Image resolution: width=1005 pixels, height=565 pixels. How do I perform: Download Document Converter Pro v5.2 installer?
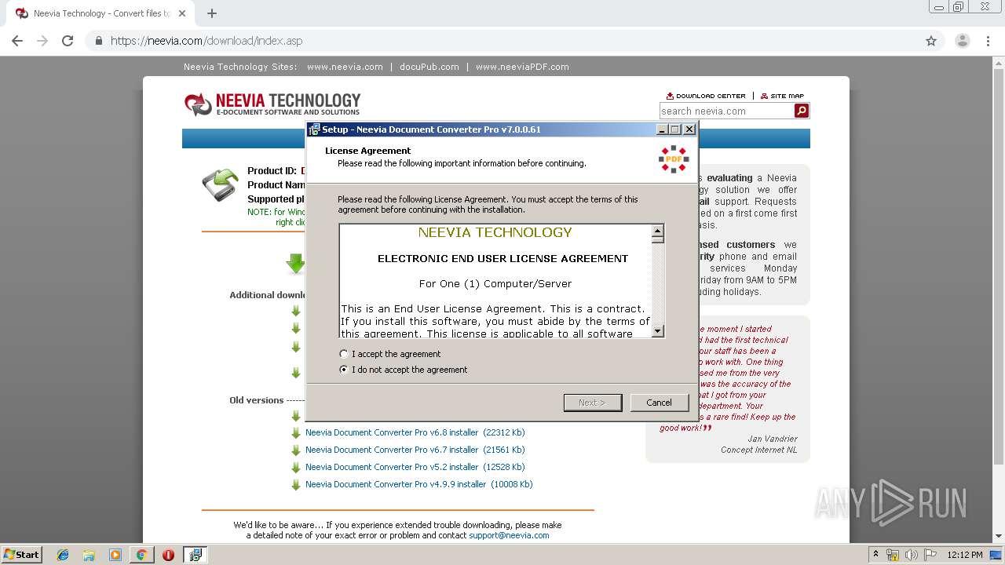(x=415, y=467)
